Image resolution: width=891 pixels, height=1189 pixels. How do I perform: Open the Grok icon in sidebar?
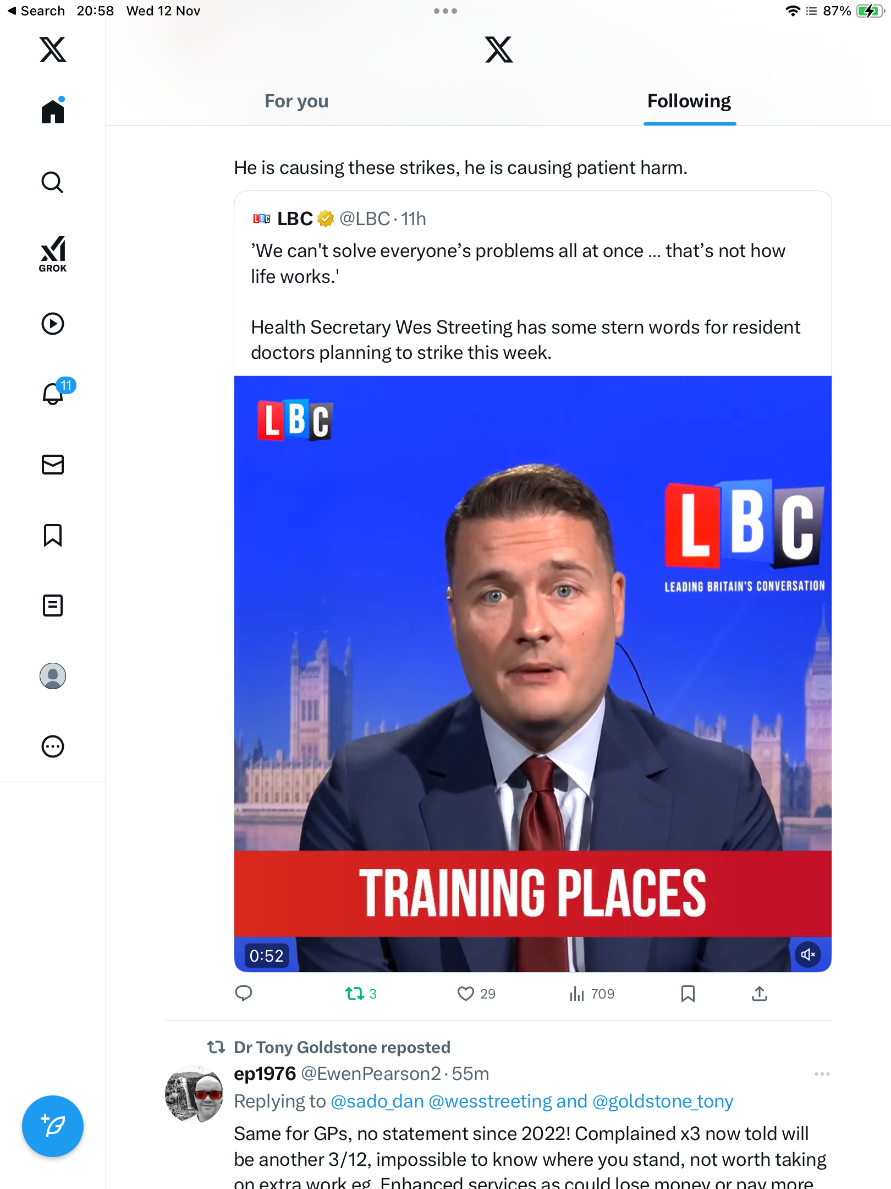click(53, 254)
